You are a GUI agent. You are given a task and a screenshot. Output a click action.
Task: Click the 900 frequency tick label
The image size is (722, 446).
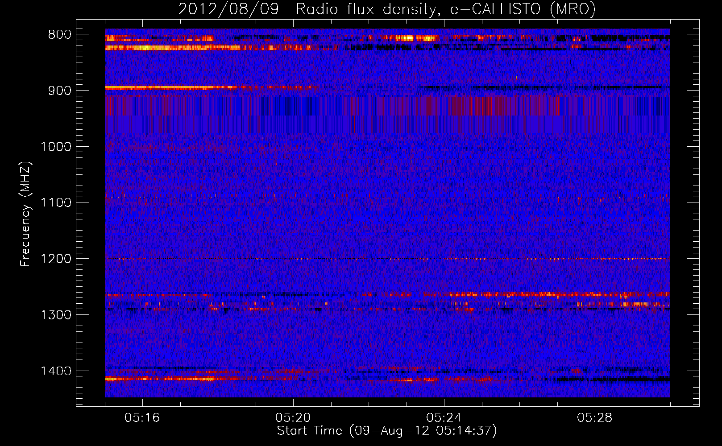pyautogui.click(x=60, y=91)
